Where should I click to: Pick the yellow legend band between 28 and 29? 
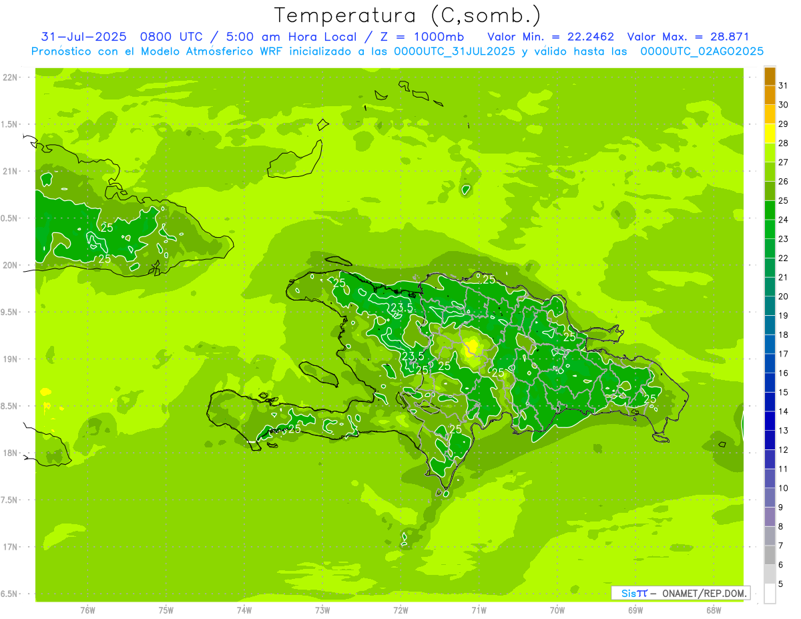tap(770, 134)
